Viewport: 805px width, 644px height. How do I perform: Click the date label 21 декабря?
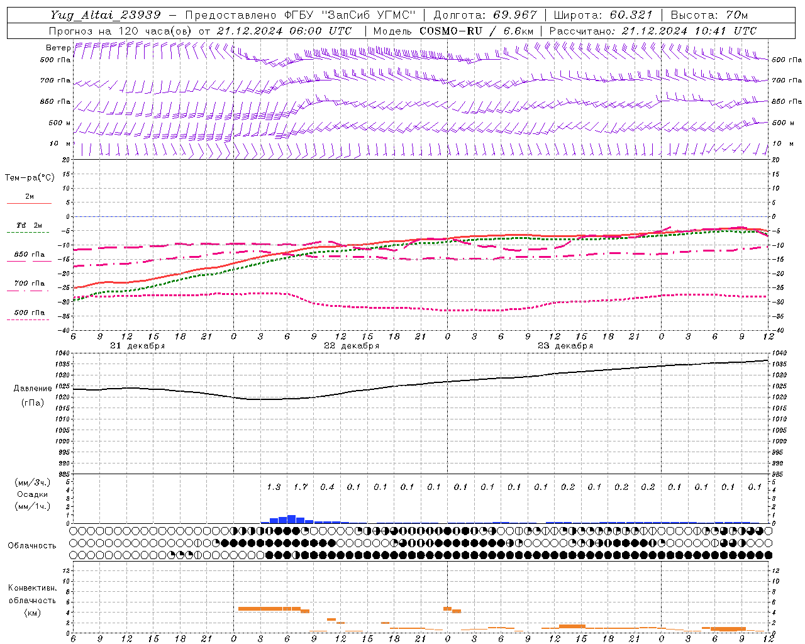[x=138, y=346]
